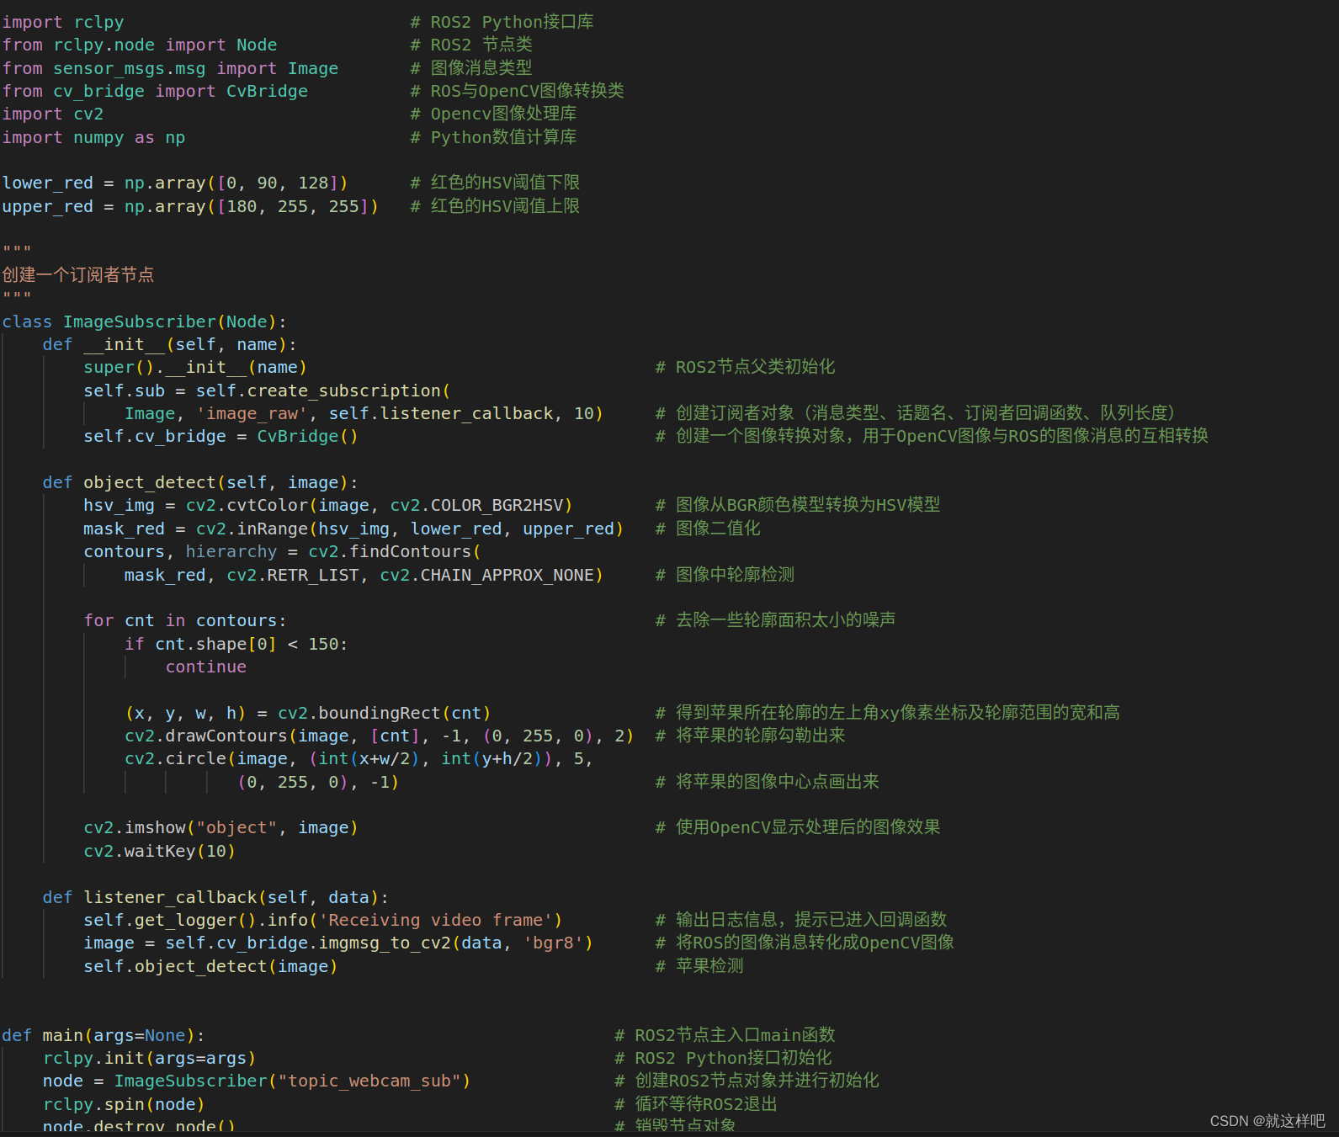Image resolution: width=1339 pixels, height=1137 pixels.
Task: Click comment starting '# 创建一个图像转换对象'
Action: (932, 436)
